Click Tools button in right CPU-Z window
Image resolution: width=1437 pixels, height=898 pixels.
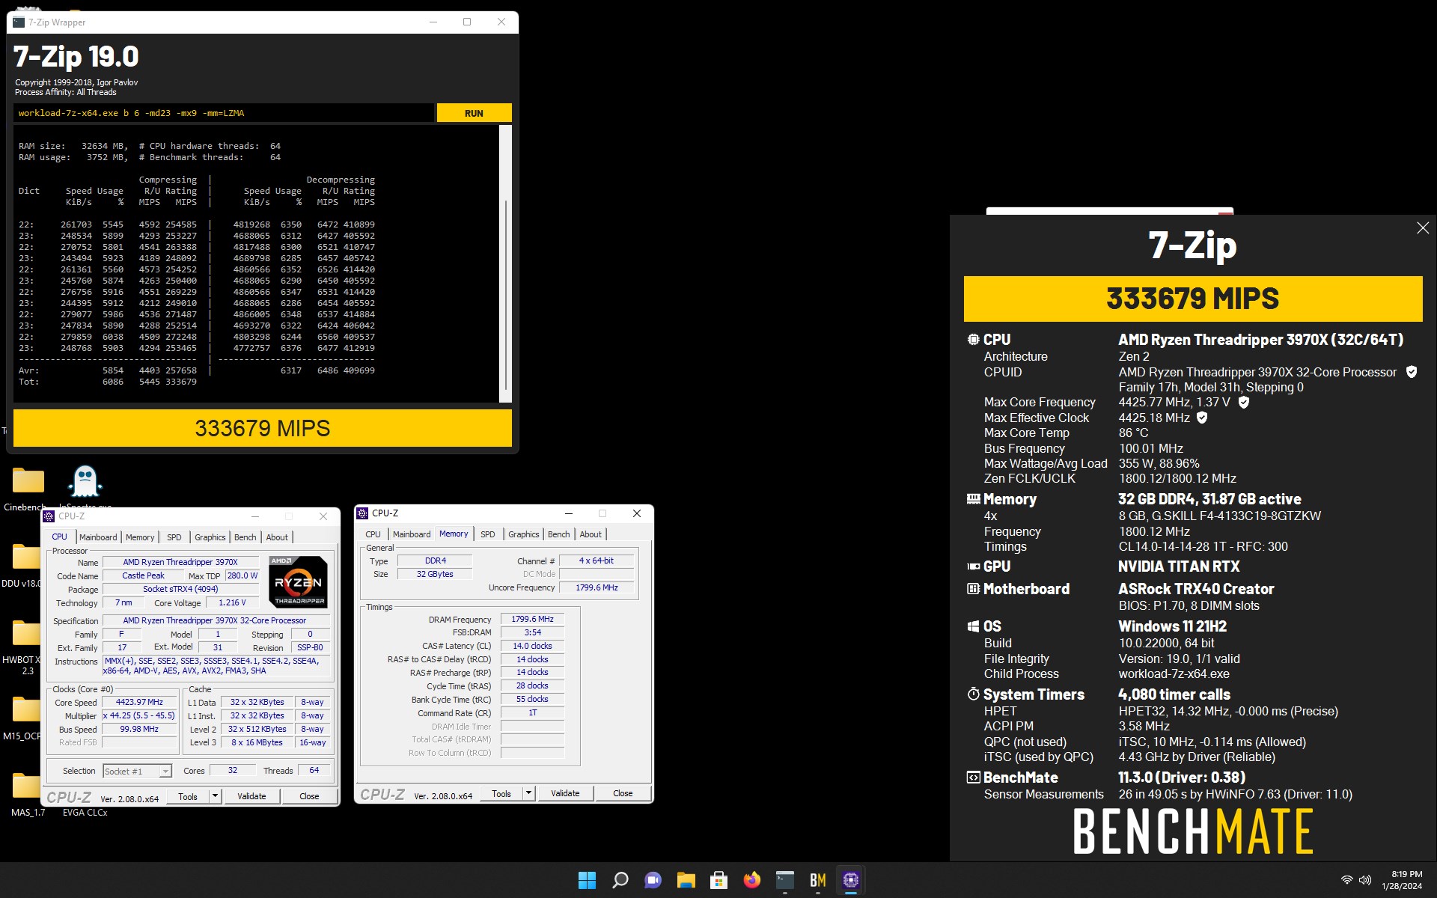pos(501,793)
